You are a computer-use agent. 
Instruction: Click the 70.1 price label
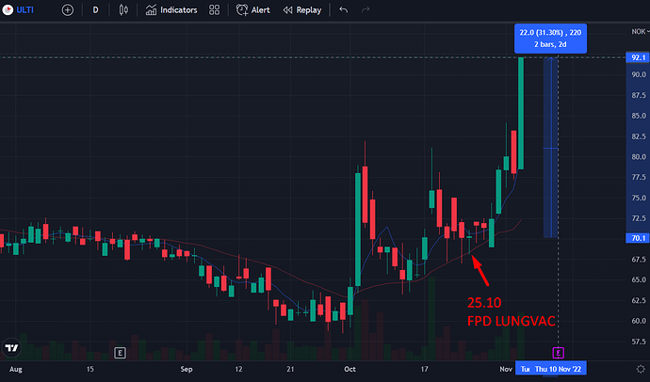coord(638,238)
